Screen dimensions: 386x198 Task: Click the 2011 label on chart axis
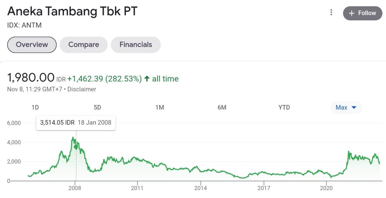click(138, 188)
